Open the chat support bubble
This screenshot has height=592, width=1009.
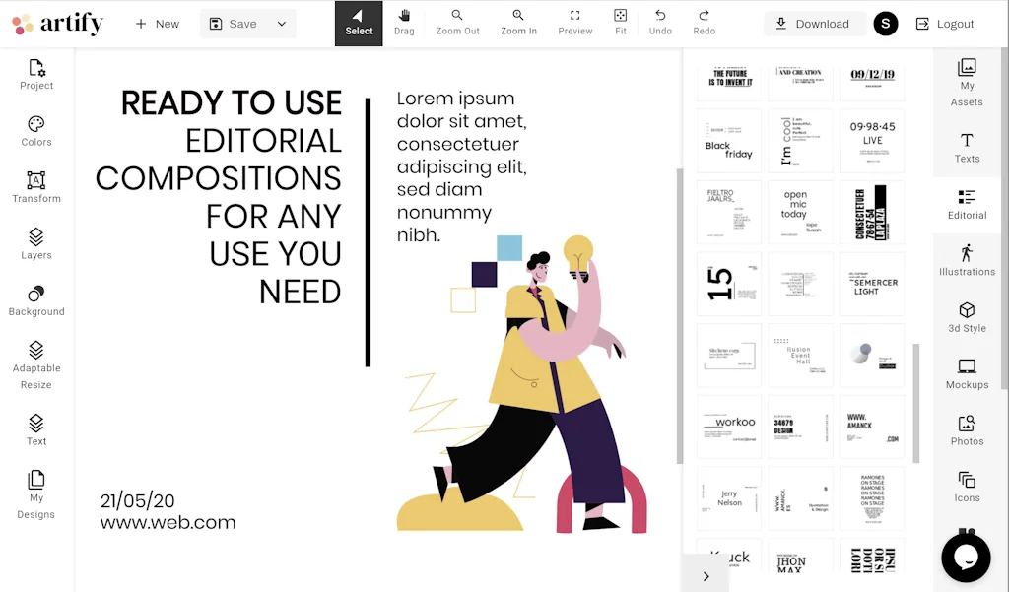click(966, 557)
